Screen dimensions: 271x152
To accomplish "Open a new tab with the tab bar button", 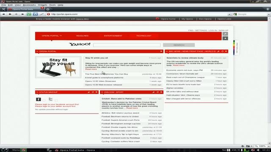I will 48,9.
